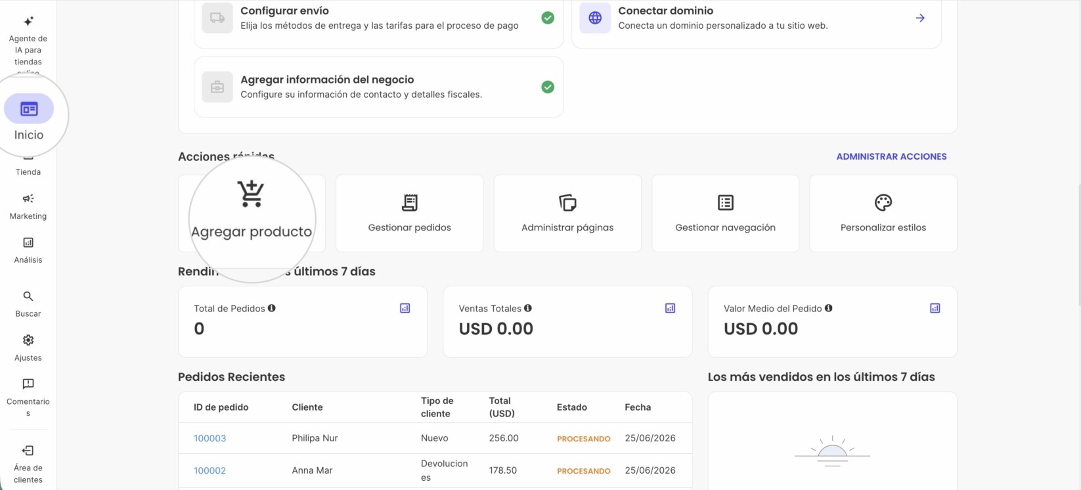Open the Análisis chart icon
The width and height of the screenshot is (1081, 490).
coord(28,242)
